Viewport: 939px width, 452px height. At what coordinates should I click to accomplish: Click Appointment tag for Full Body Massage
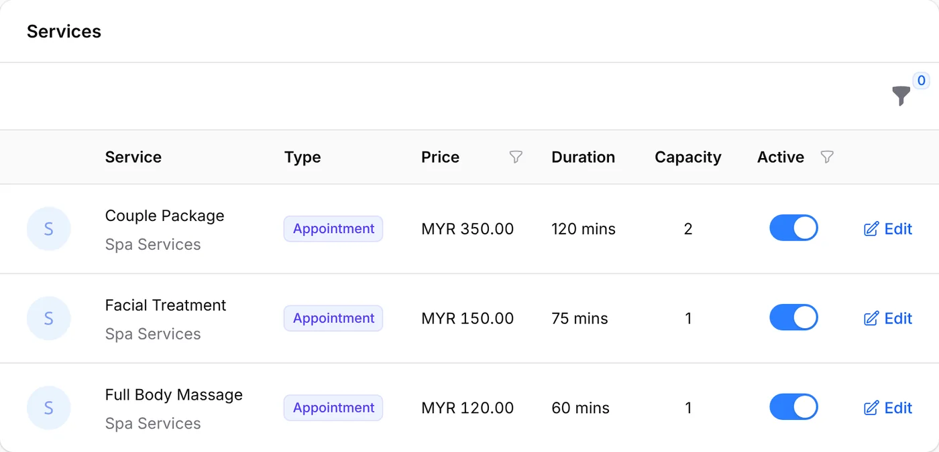click(333, 408)
